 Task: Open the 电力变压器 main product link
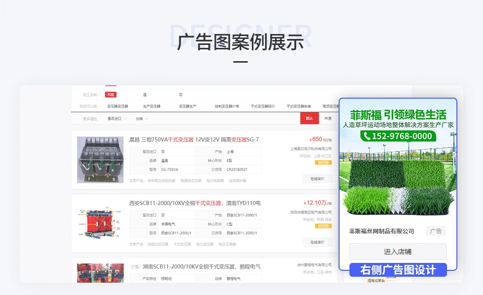click(205, 244)
